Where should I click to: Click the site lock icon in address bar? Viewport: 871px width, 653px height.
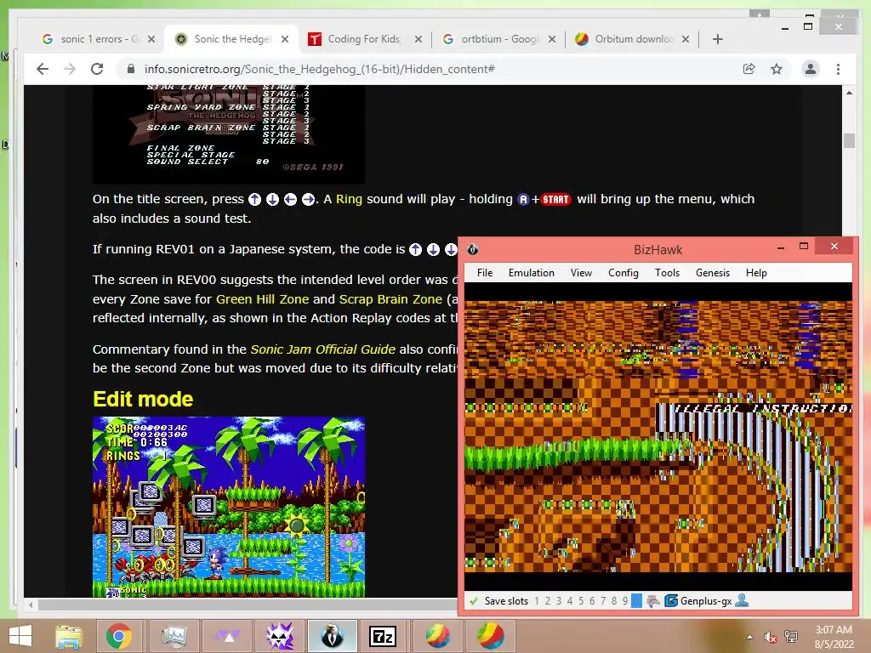[x=130, y=69]
